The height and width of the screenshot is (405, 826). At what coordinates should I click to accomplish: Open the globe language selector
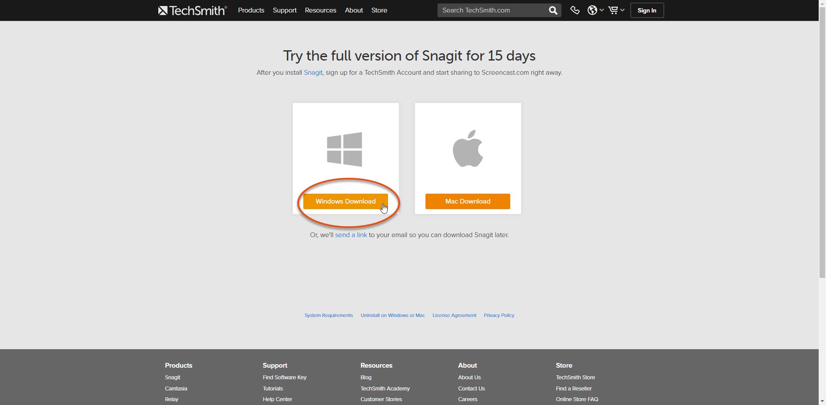pos(595,10)
